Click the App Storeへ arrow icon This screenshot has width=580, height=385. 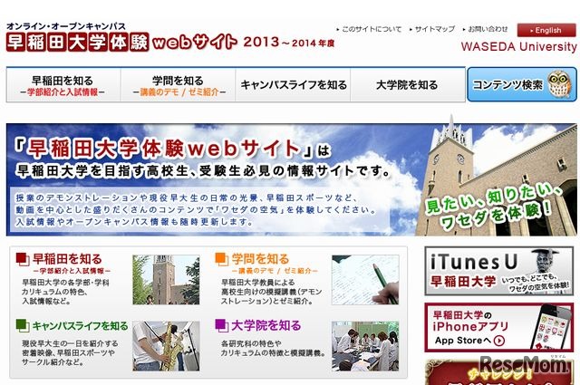[499, 341]
